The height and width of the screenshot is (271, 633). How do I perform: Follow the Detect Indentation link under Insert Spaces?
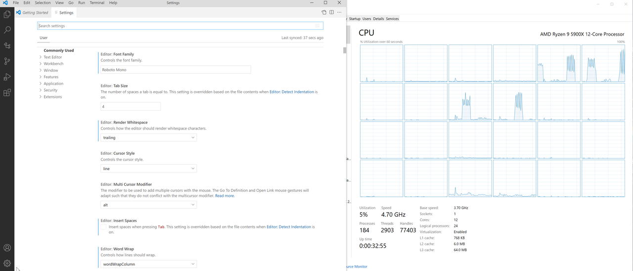(289, 227)
